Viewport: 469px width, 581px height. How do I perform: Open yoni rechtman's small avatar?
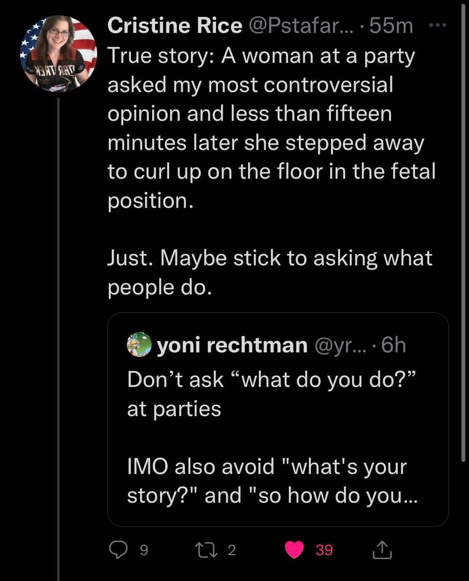click(139, 344)
